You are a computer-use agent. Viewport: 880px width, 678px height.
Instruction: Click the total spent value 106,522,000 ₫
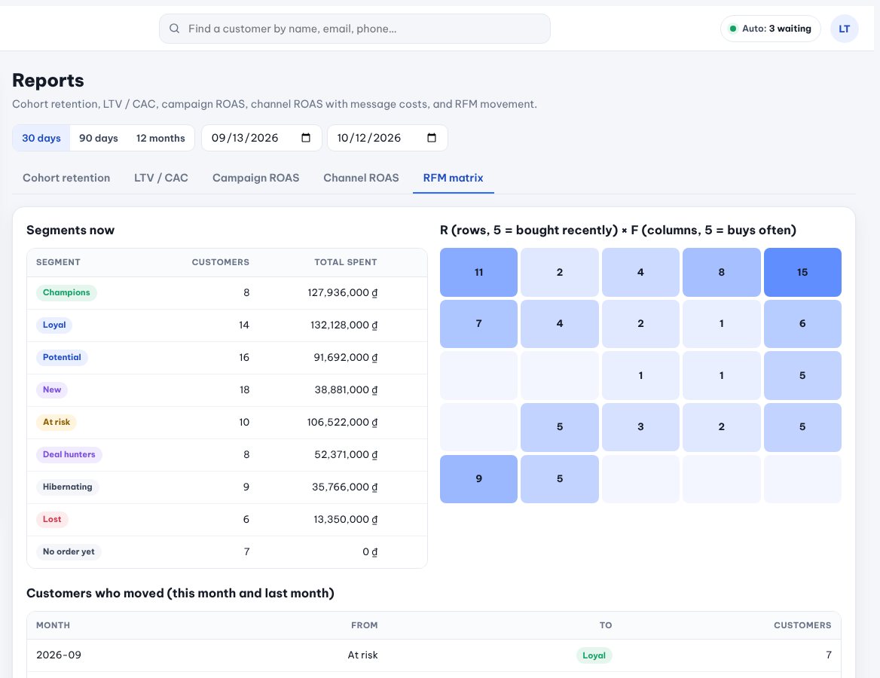coord(342,422)
